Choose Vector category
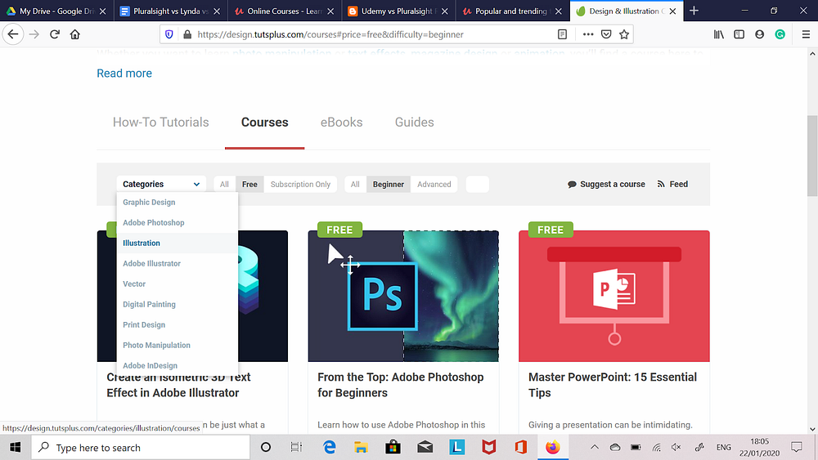Viewport: 818px width, 460px height. click(x=178, y=284)
